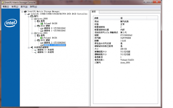Collapse the 陣列 node
Image resolution: width=173 pixels, height=108 pixels.
29,16
